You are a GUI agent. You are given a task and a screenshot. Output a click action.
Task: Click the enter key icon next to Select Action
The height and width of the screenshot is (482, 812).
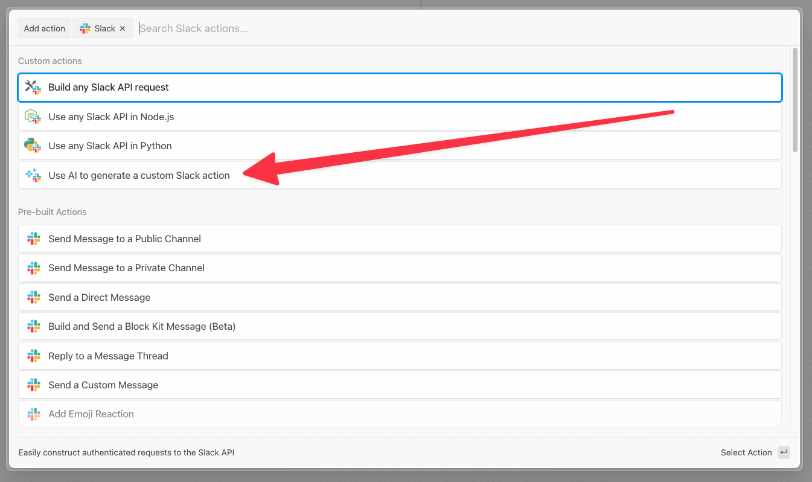click(784, 452)
